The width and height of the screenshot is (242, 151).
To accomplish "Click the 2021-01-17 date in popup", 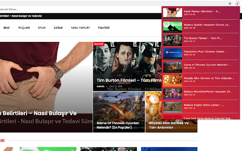I will (189, 41).
